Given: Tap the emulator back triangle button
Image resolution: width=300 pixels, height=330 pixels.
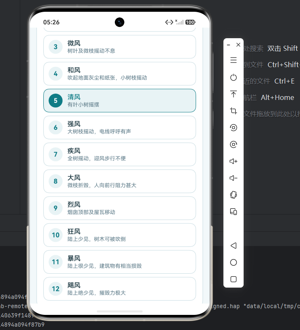Looking at the screenshot, I should pyautogui.click(x=234, y=246).
